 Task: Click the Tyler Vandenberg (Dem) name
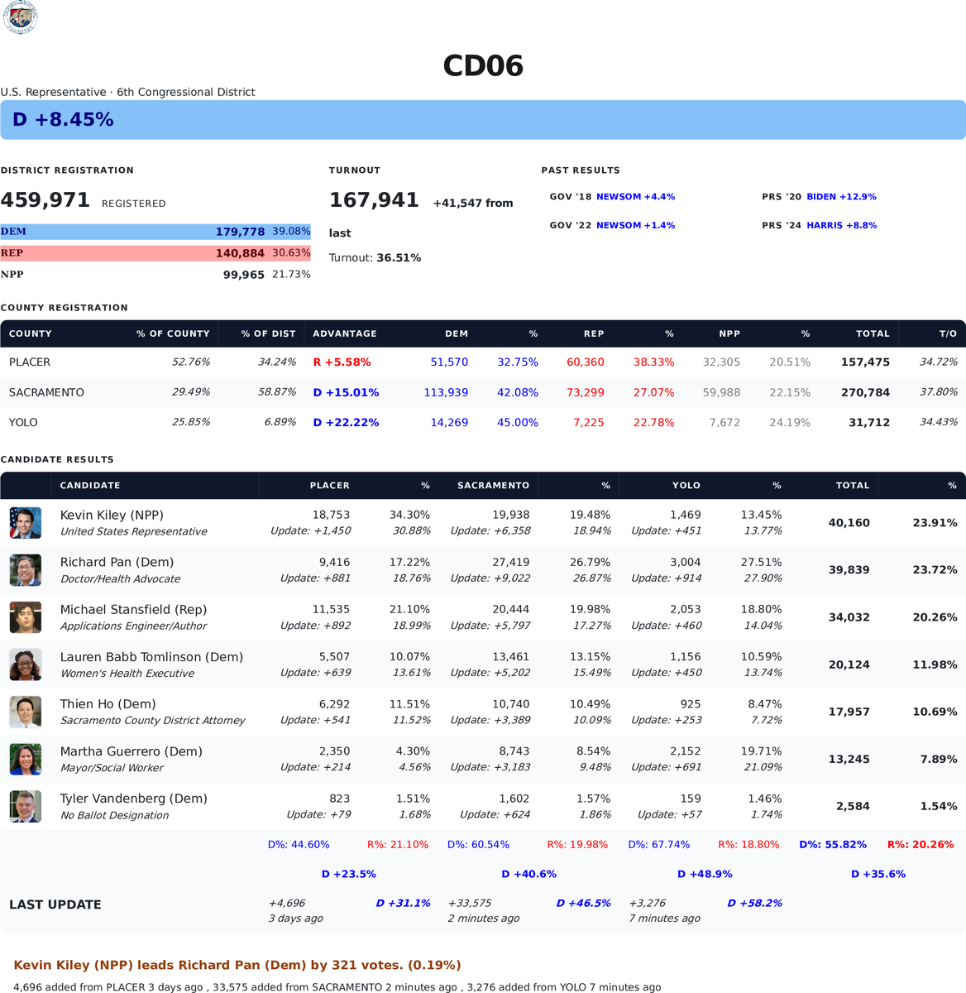(133, 799)
